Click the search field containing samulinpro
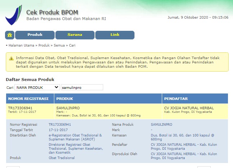 click(82, 87)
